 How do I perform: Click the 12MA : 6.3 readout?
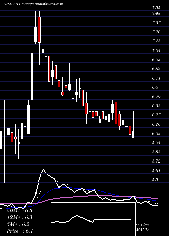pos(20,218)
